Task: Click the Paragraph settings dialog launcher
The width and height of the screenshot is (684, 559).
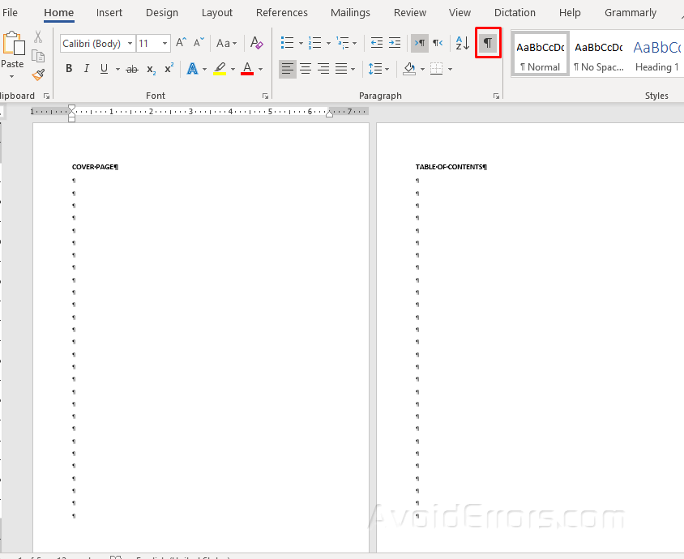Action: (x=496, y=96)
